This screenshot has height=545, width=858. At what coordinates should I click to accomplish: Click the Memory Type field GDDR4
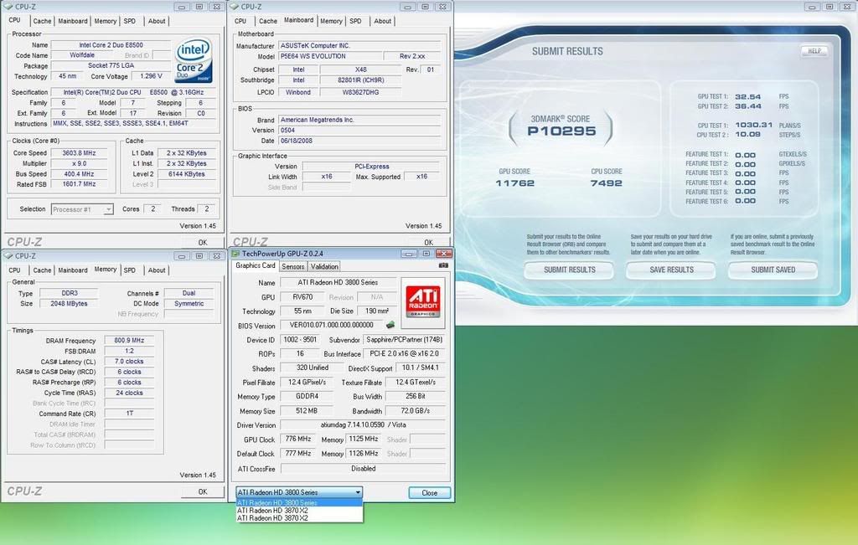(307, 396)
